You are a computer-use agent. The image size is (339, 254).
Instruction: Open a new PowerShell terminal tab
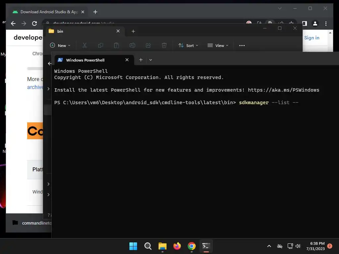pos(141,60)
